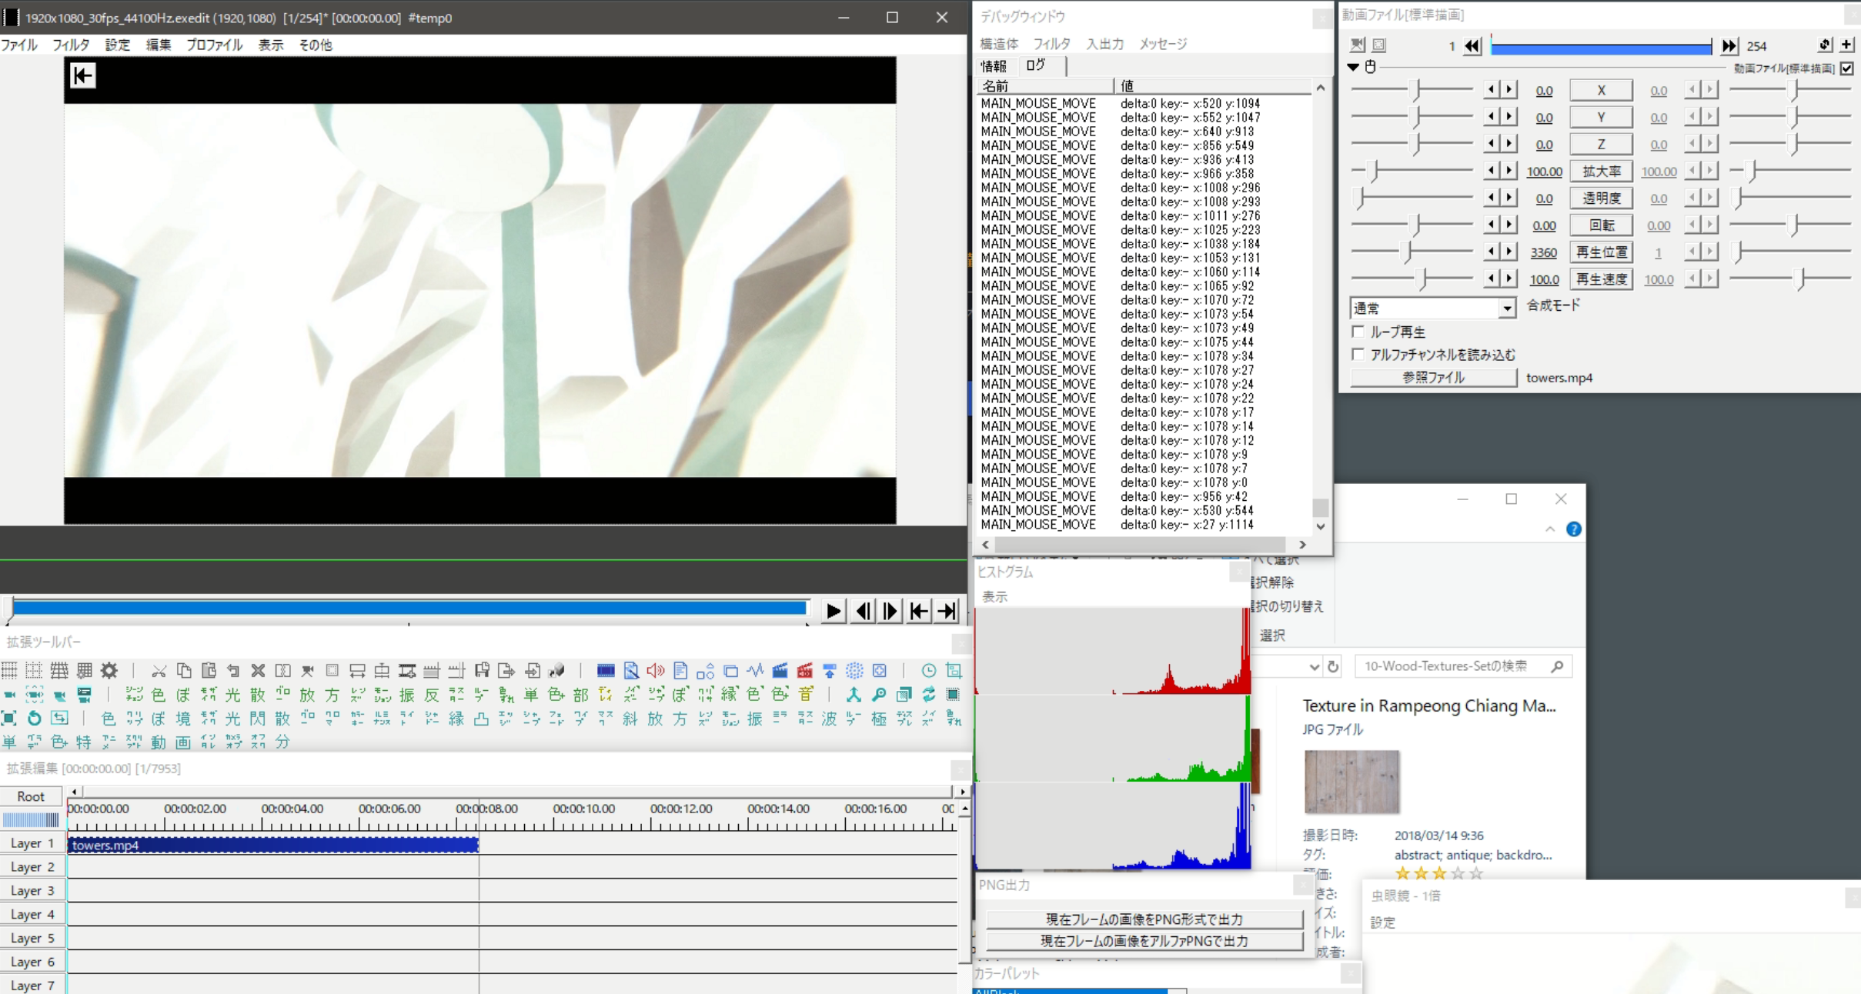Switch to the ログ tab
This screenshot has width=1861, height=994.
[x=1036, y=66]
